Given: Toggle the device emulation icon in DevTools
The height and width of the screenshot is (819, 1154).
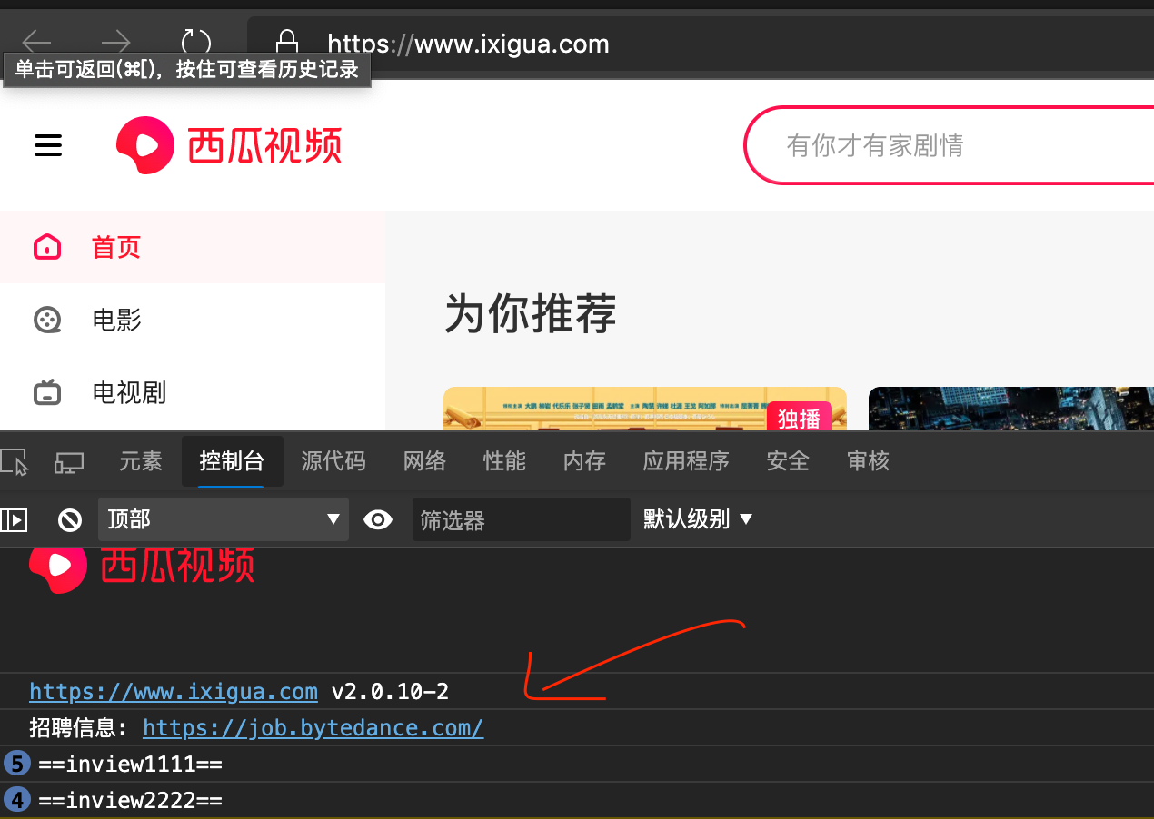Looking at the screenshot, I should [69, 462].
